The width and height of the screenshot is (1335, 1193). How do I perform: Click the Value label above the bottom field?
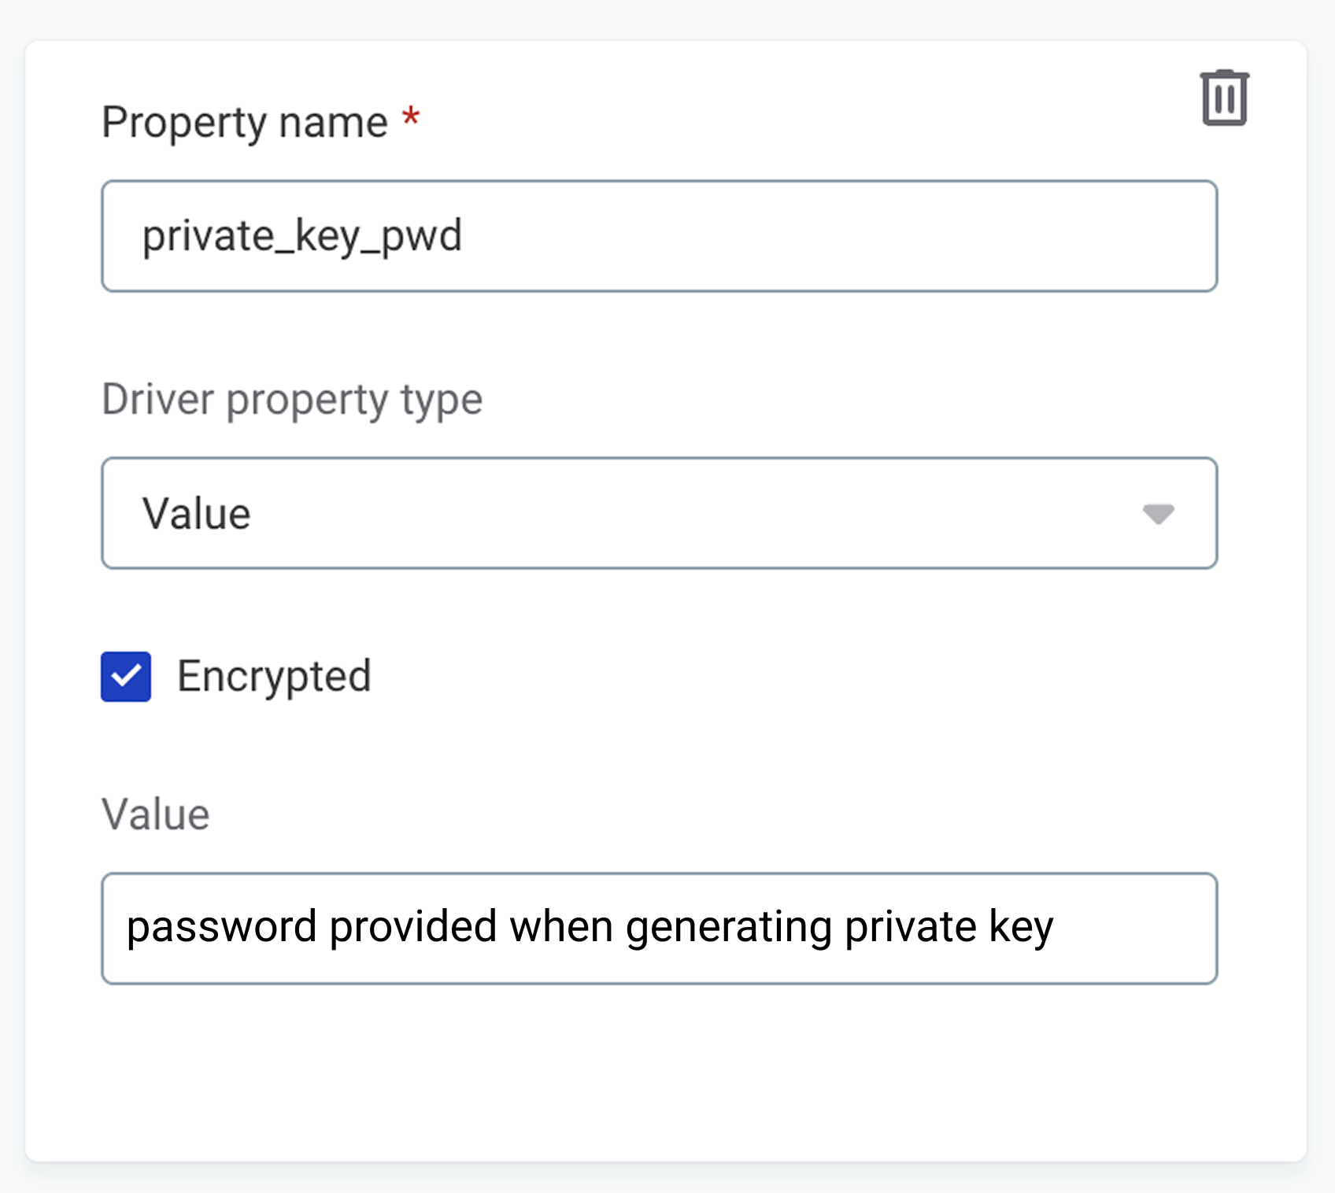tap(156, 814)
